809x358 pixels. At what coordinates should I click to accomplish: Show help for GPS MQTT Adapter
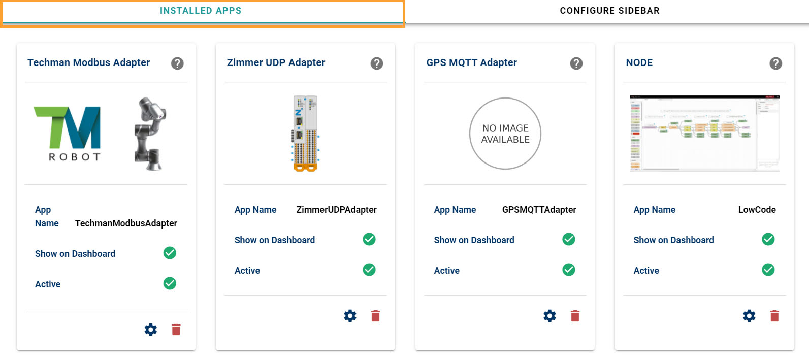pos(576,63)
